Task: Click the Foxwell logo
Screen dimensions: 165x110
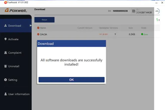Action: (x=16, y=10)
